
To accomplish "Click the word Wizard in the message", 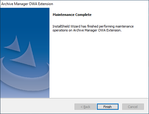I will click(75, 26).
